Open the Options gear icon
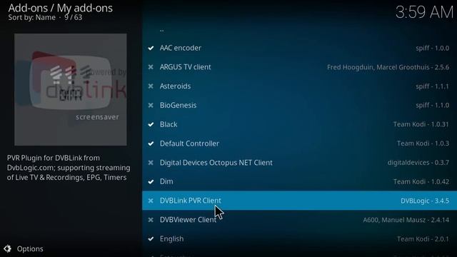 point(7,248)
